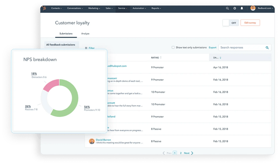Switch to the Submissions tab
The image size is (279, 164).
pos(66,33)
